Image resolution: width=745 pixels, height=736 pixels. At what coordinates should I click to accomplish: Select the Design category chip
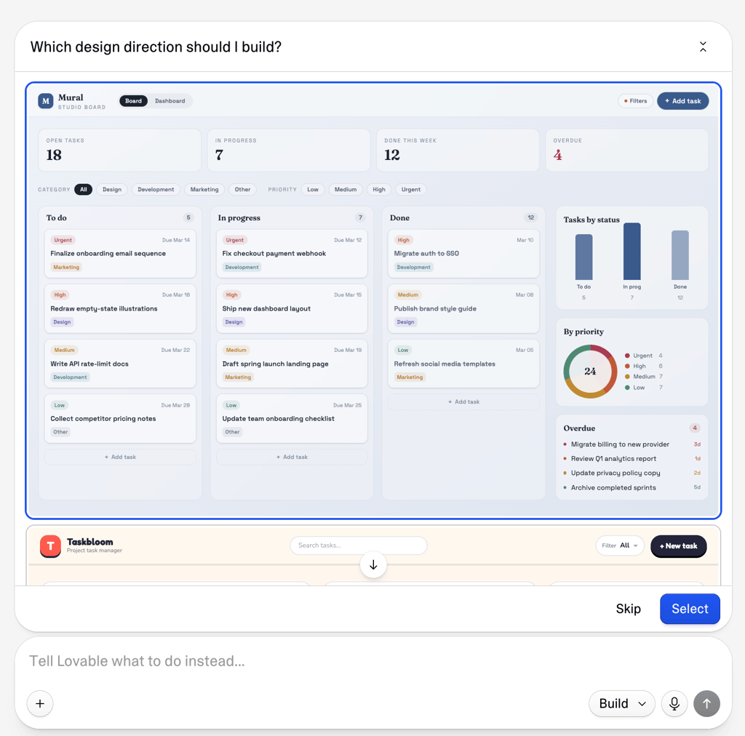click(x=112, y=190)
